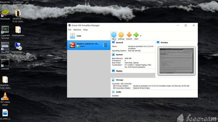
Task: Click the System section header
Action: (x=119, y=55)
